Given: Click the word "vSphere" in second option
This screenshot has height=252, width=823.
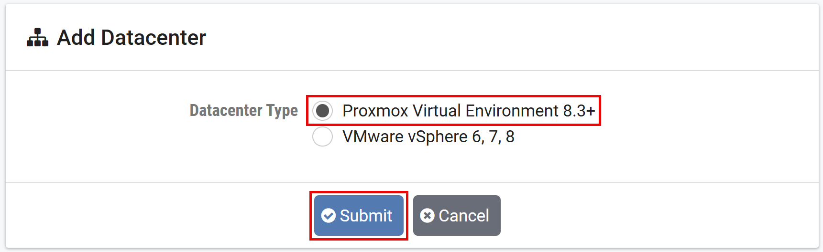Looking at the screenshot, I should tap(438, 137).
